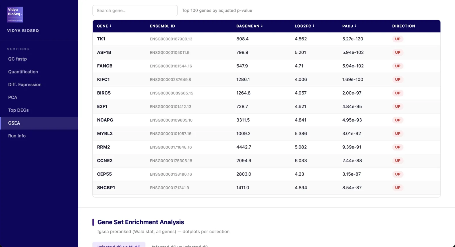Click Ensembl ID ENSG00000109805.10
This screenshot has width=455, height=247.
click(171, 120)
